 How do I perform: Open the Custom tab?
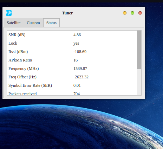pos(33,23)
